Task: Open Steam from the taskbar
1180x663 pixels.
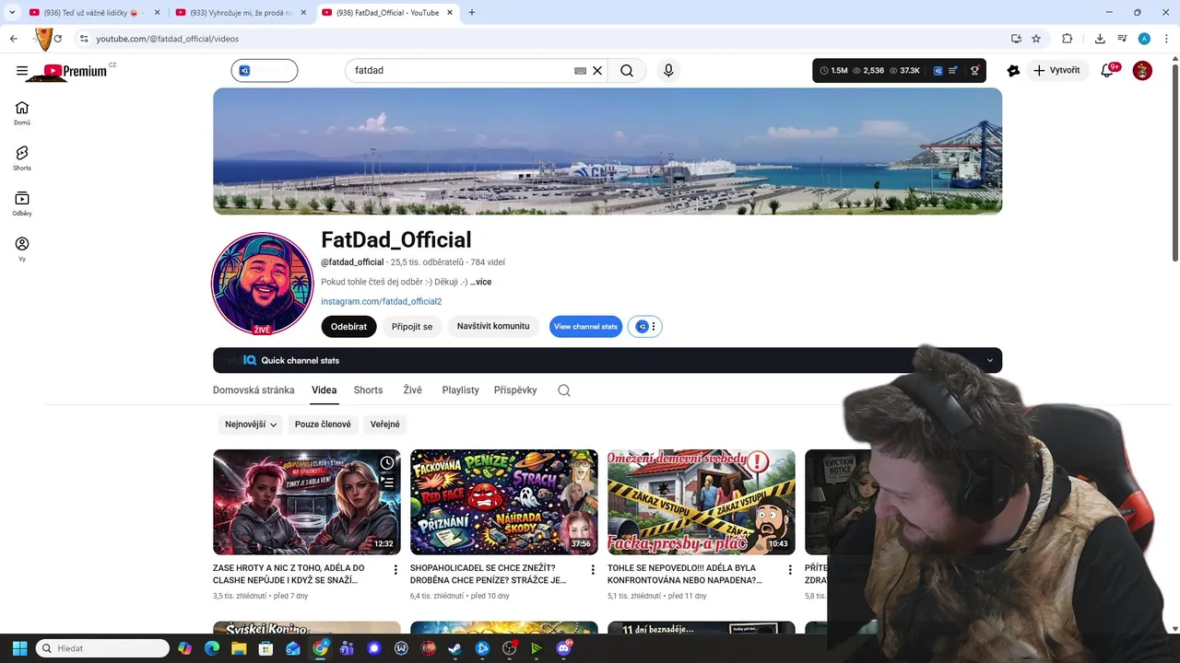Action: click(x=455, y=648)
